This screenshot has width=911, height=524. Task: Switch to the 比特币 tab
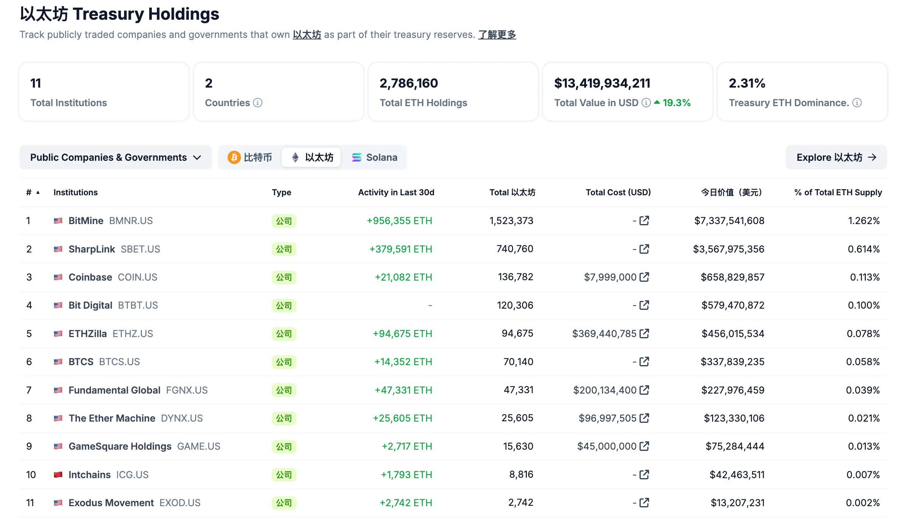pyautogui.click(x=250, y=157)
